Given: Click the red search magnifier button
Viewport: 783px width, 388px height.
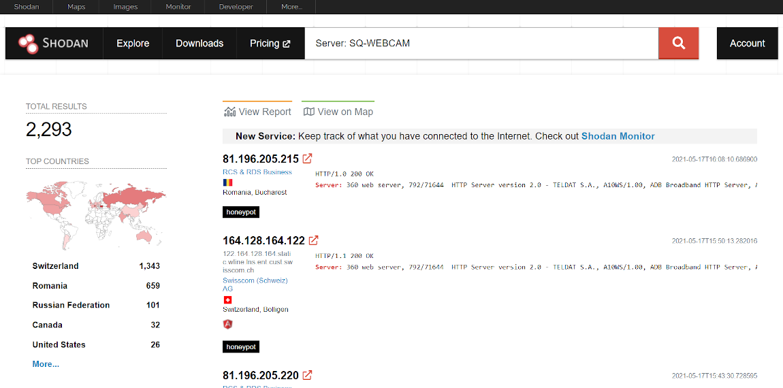Looking at the screenshot, I should [x=678, y=44].
